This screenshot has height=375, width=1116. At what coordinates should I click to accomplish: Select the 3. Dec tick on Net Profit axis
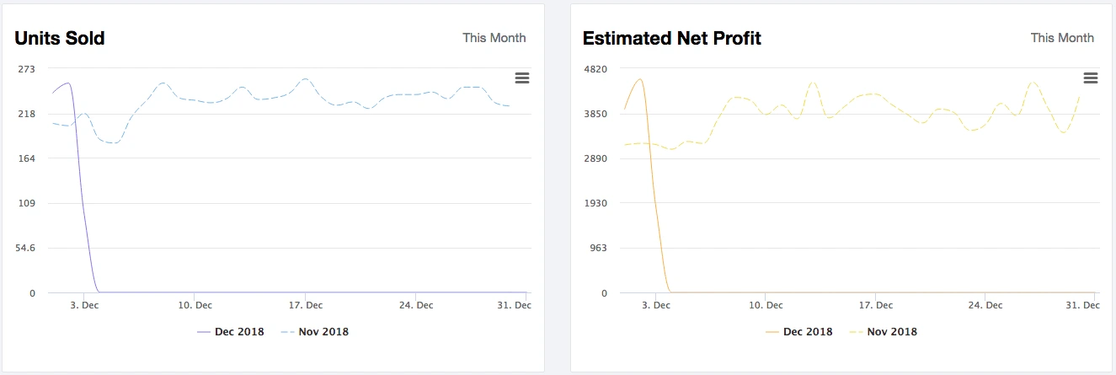pos(655,306)
